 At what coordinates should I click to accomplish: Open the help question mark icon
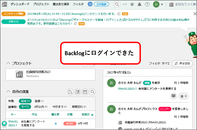[147, 4]
